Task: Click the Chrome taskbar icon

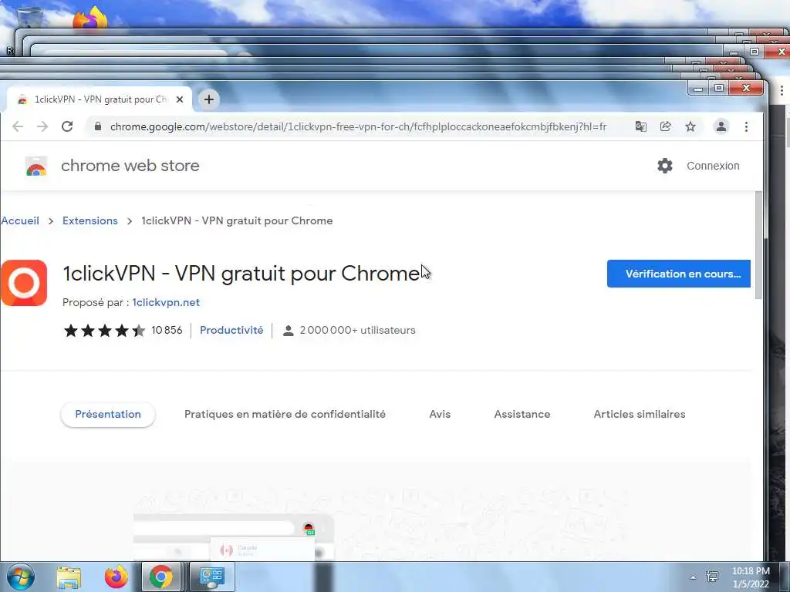Action: click(x=160, y=577)
